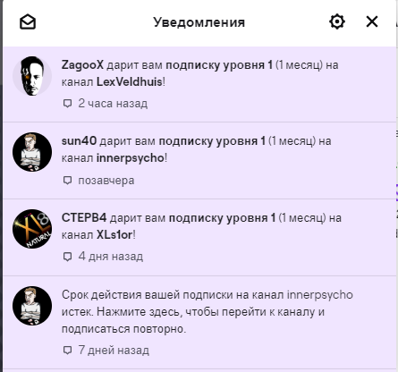Click chat icon beside '2 часа назад'
The width and height of the screenshot is (398, 372).
pyautogui.click(x=68, y=104)
